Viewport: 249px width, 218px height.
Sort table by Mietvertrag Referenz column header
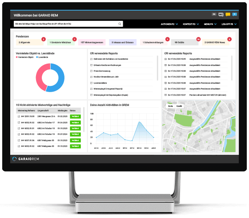26,111
